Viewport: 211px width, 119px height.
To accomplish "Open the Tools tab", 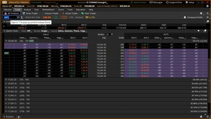I will point(70,10).
